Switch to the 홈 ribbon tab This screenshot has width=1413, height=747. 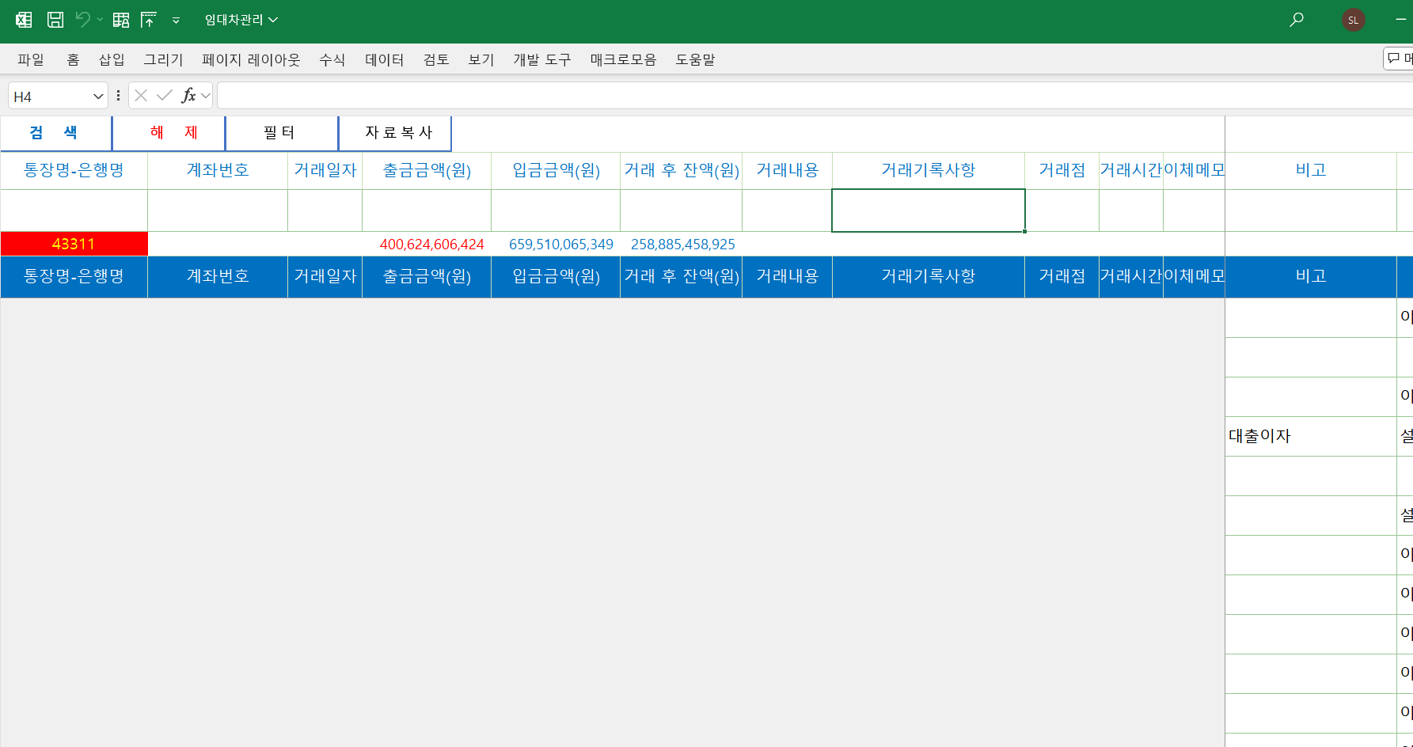click(x=73, y=59)
